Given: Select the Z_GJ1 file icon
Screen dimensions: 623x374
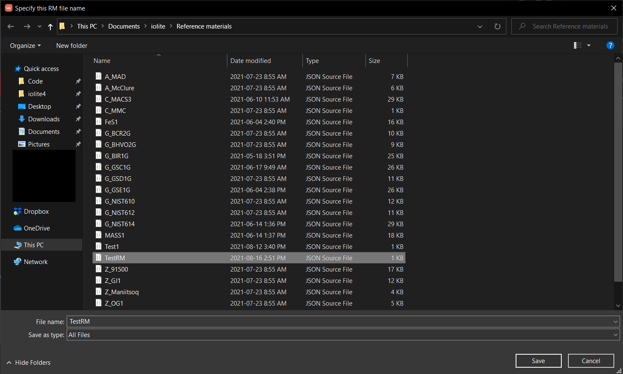Looking at the screenshot, I should tap(99, 280).
